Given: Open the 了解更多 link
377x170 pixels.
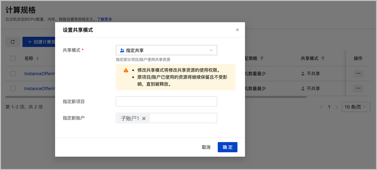Looking at the screenshot, I should point(104,19).
